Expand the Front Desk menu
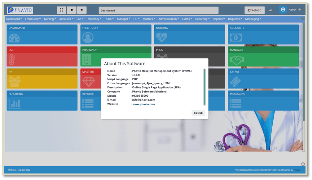312x180 pixels. pyautogui.click(x=33, y=19)
